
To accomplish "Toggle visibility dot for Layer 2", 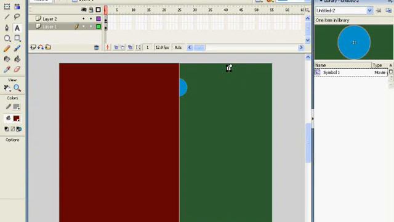I will tap(84, 18).
